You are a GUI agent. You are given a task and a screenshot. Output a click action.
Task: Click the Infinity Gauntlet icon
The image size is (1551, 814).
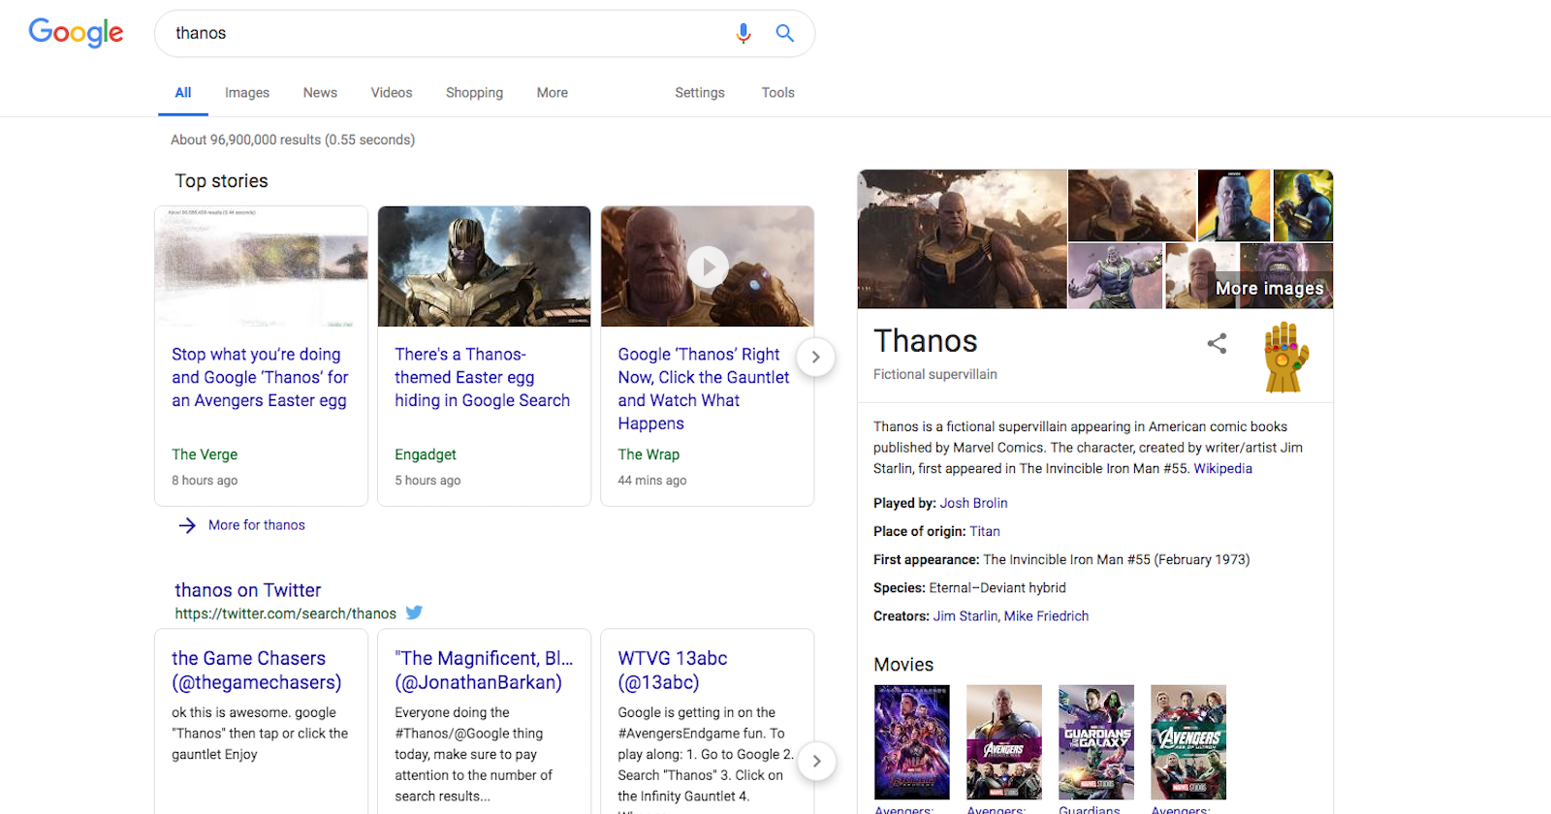[x=1285, y=358]
